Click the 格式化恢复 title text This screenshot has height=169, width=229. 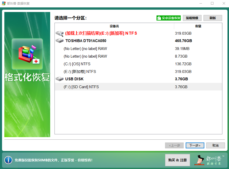27,77
